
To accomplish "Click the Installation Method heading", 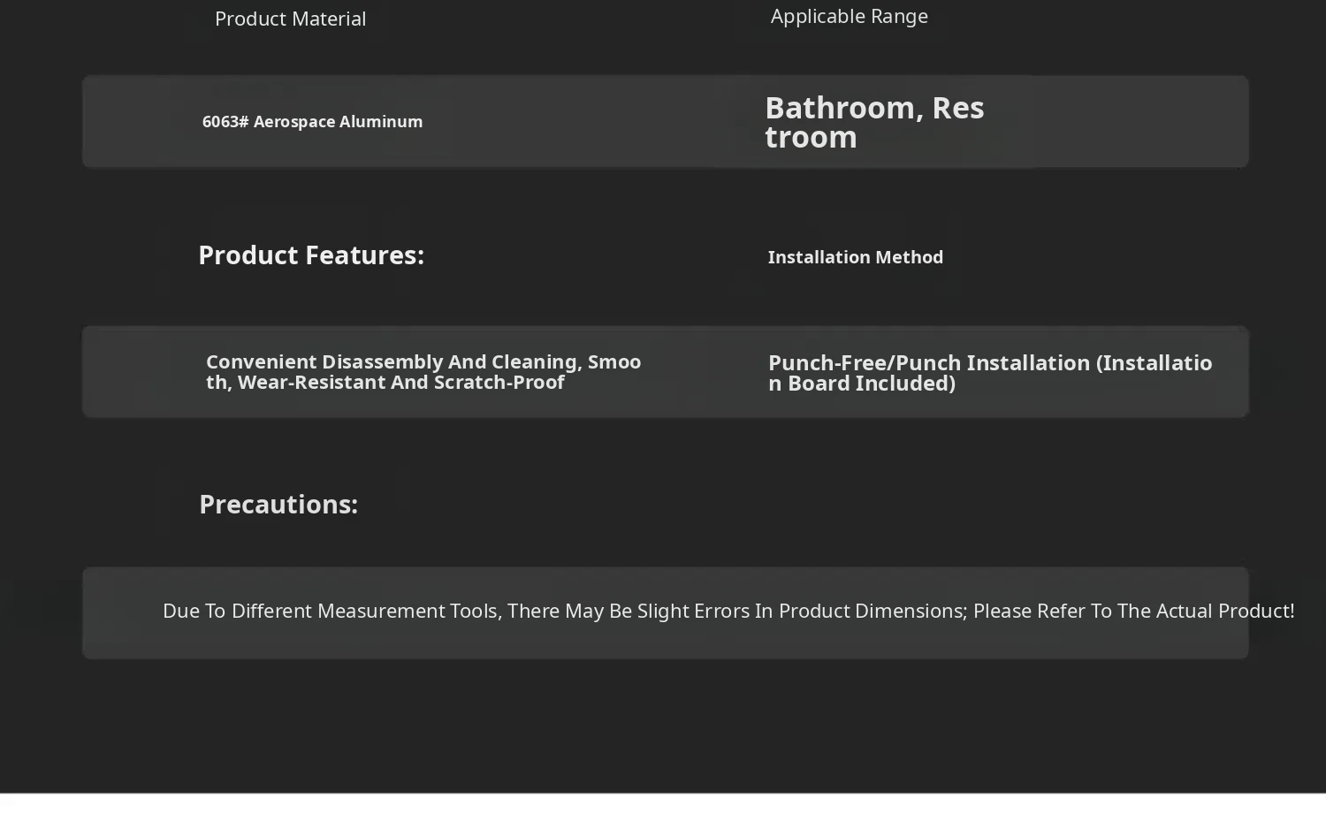I will pyautogui.click(x=856, y=257).
